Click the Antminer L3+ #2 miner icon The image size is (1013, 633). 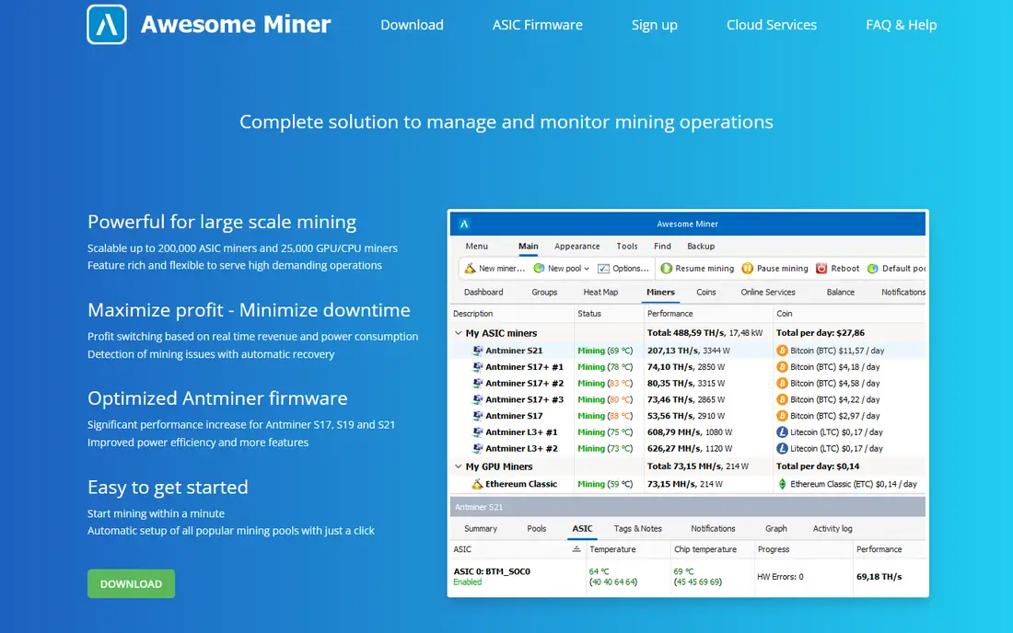pyautogui.click(x=477, y=448)
